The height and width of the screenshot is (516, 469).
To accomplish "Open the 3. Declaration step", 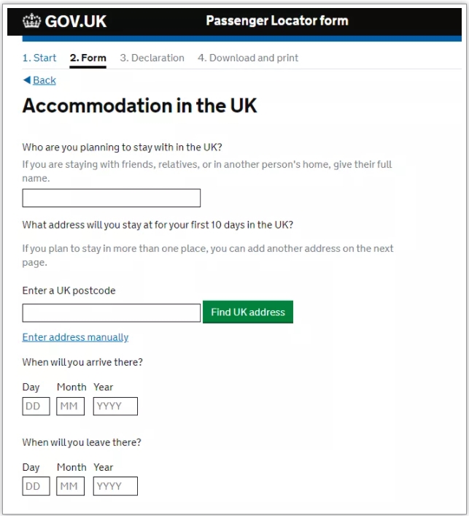I will 152,58.
